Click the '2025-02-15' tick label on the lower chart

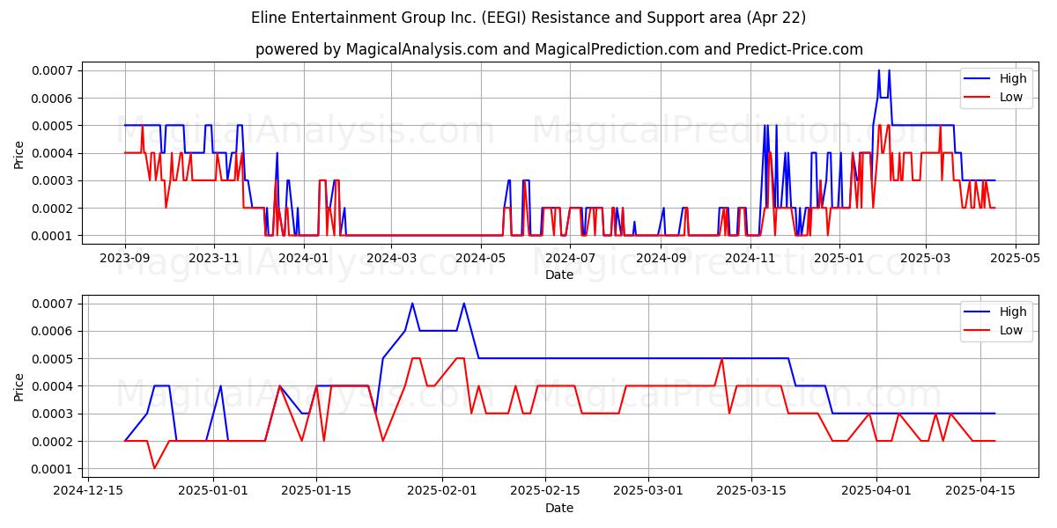coord(546,492)
